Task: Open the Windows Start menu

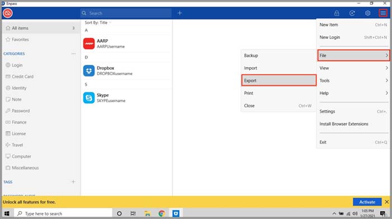Action: pos(7,213)
